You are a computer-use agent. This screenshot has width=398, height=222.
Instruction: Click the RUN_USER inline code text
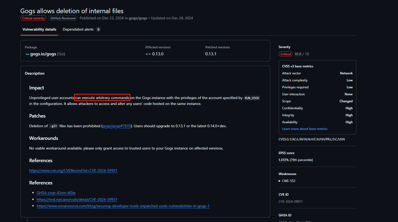tap(252, 98)
